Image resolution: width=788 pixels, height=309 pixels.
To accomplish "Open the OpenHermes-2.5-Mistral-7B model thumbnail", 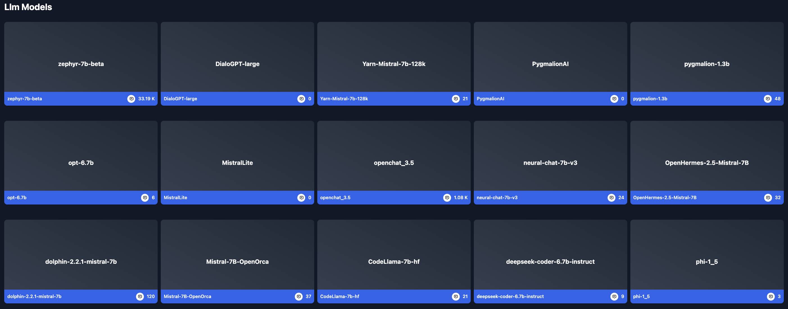I will tap(707, 156).
